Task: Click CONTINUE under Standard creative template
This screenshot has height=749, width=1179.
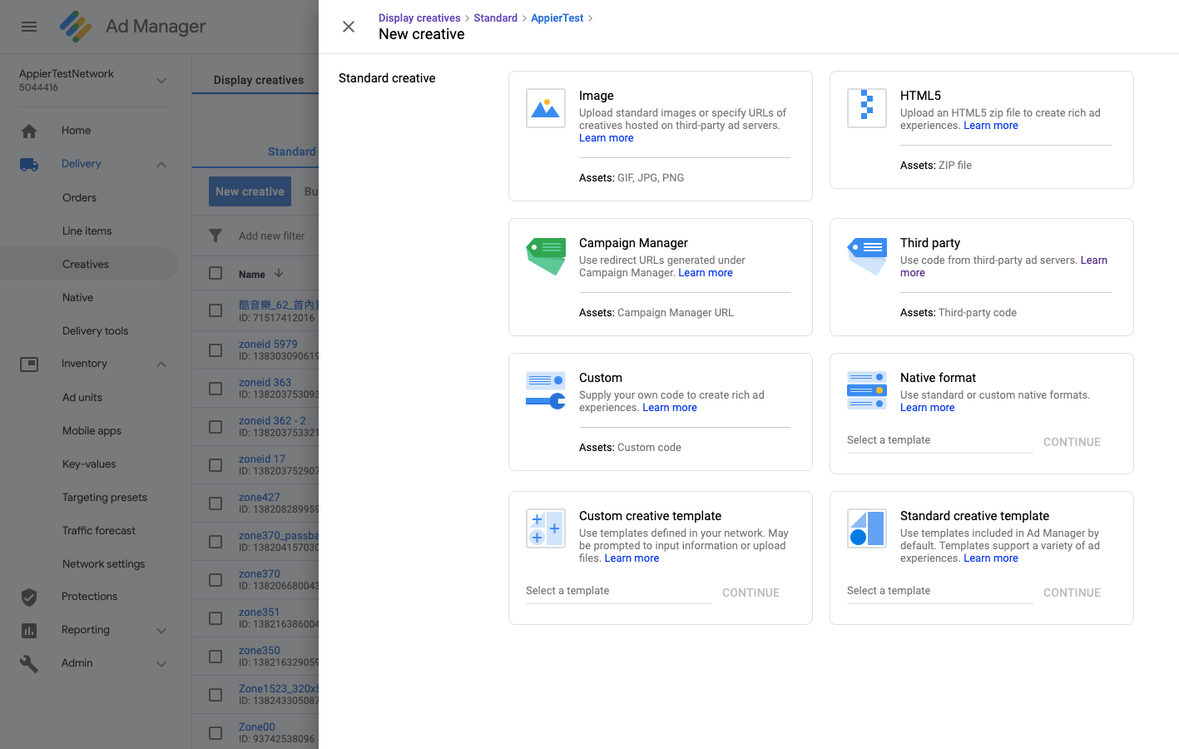Action: 1072,593
